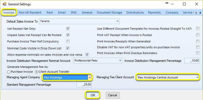Screen dimensions: 203x100
Task: Maximize the General Settings window
Action: [184, 4]
